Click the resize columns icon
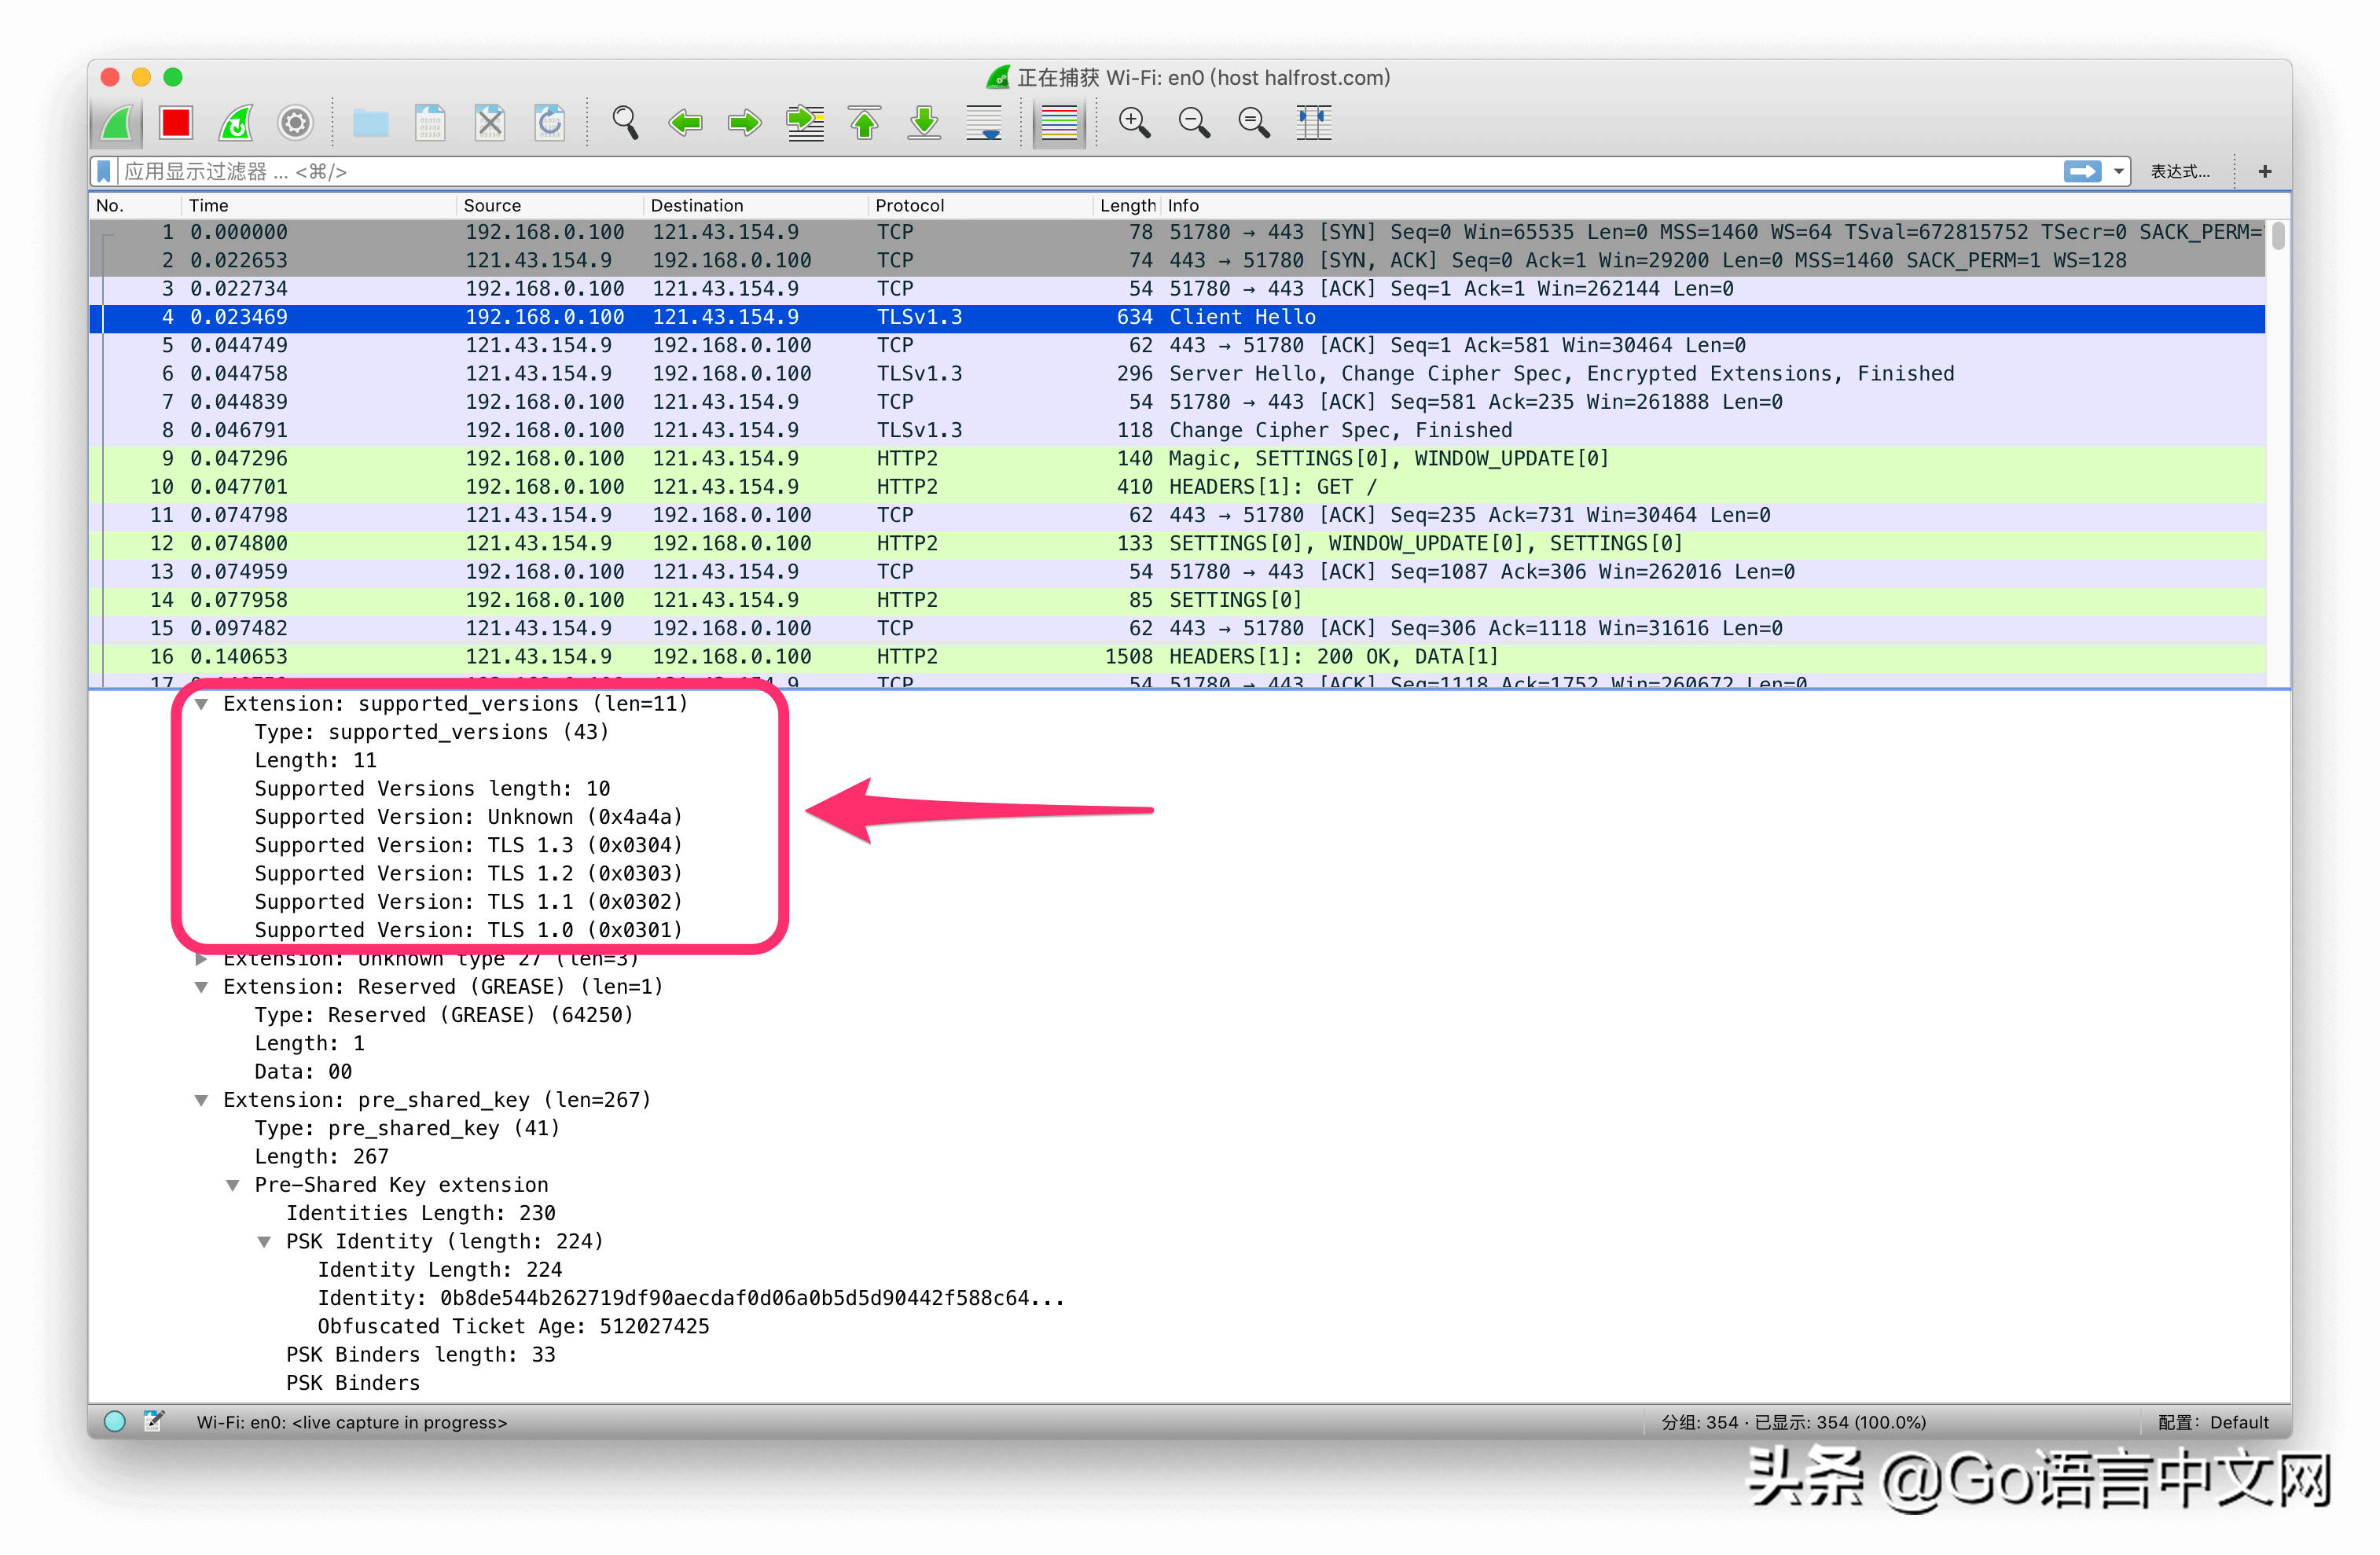This screenshot has height=1555, width=2380. (1314, 123)
